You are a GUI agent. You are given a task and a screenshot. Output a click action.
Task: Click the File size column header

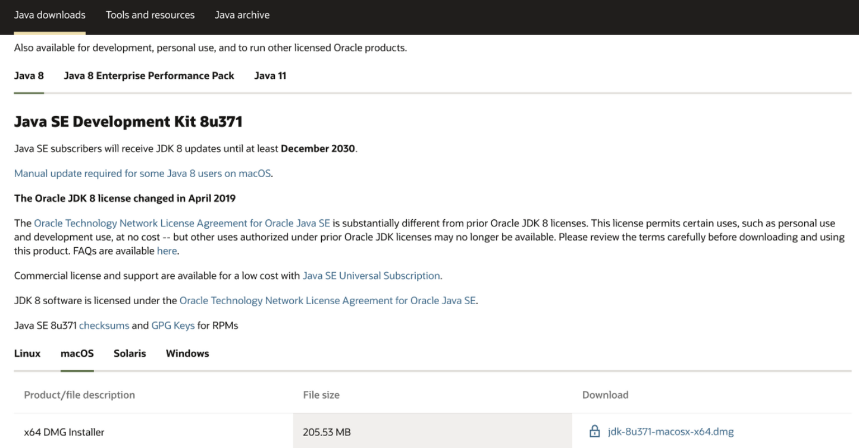click(321, 395)
